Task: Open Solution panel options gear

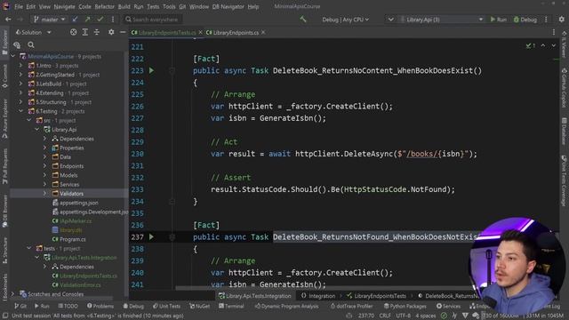Action: coord(111,32)
